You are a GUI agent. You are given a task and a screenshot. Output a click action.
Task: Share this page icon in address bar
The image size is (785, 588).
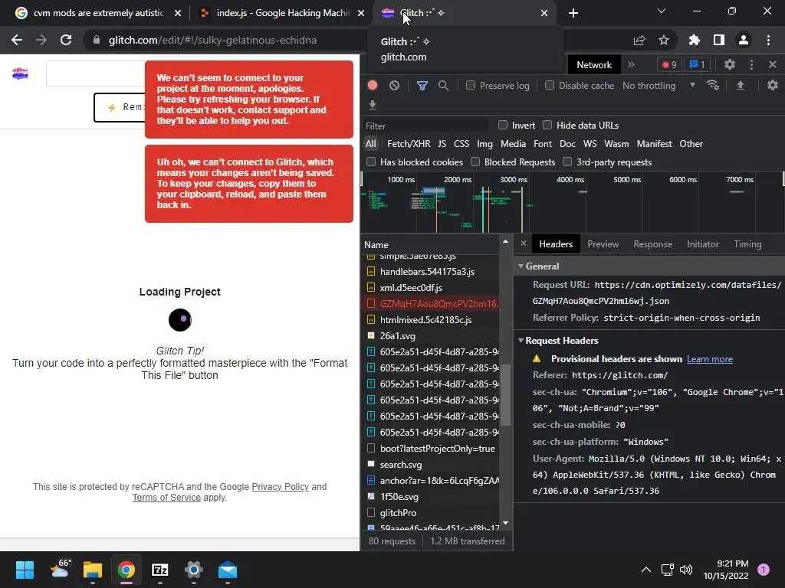pyautogui.click(x=639, y=40)
